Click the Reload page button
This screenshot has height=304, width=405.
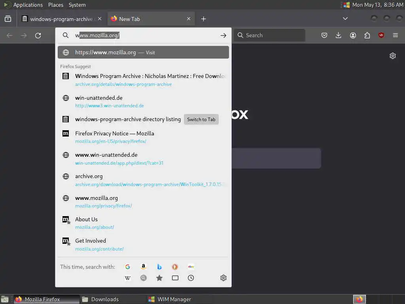[38, 35]
